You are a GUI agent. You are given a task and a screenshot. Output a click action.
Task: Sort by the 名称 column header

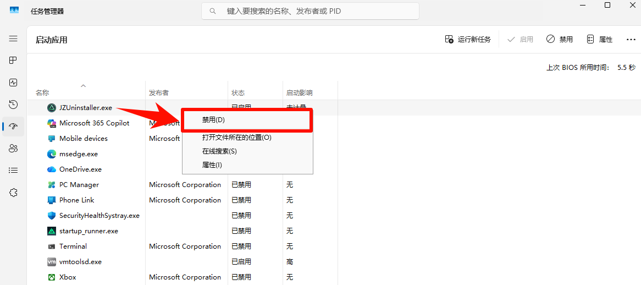click(x=42, y=93)
